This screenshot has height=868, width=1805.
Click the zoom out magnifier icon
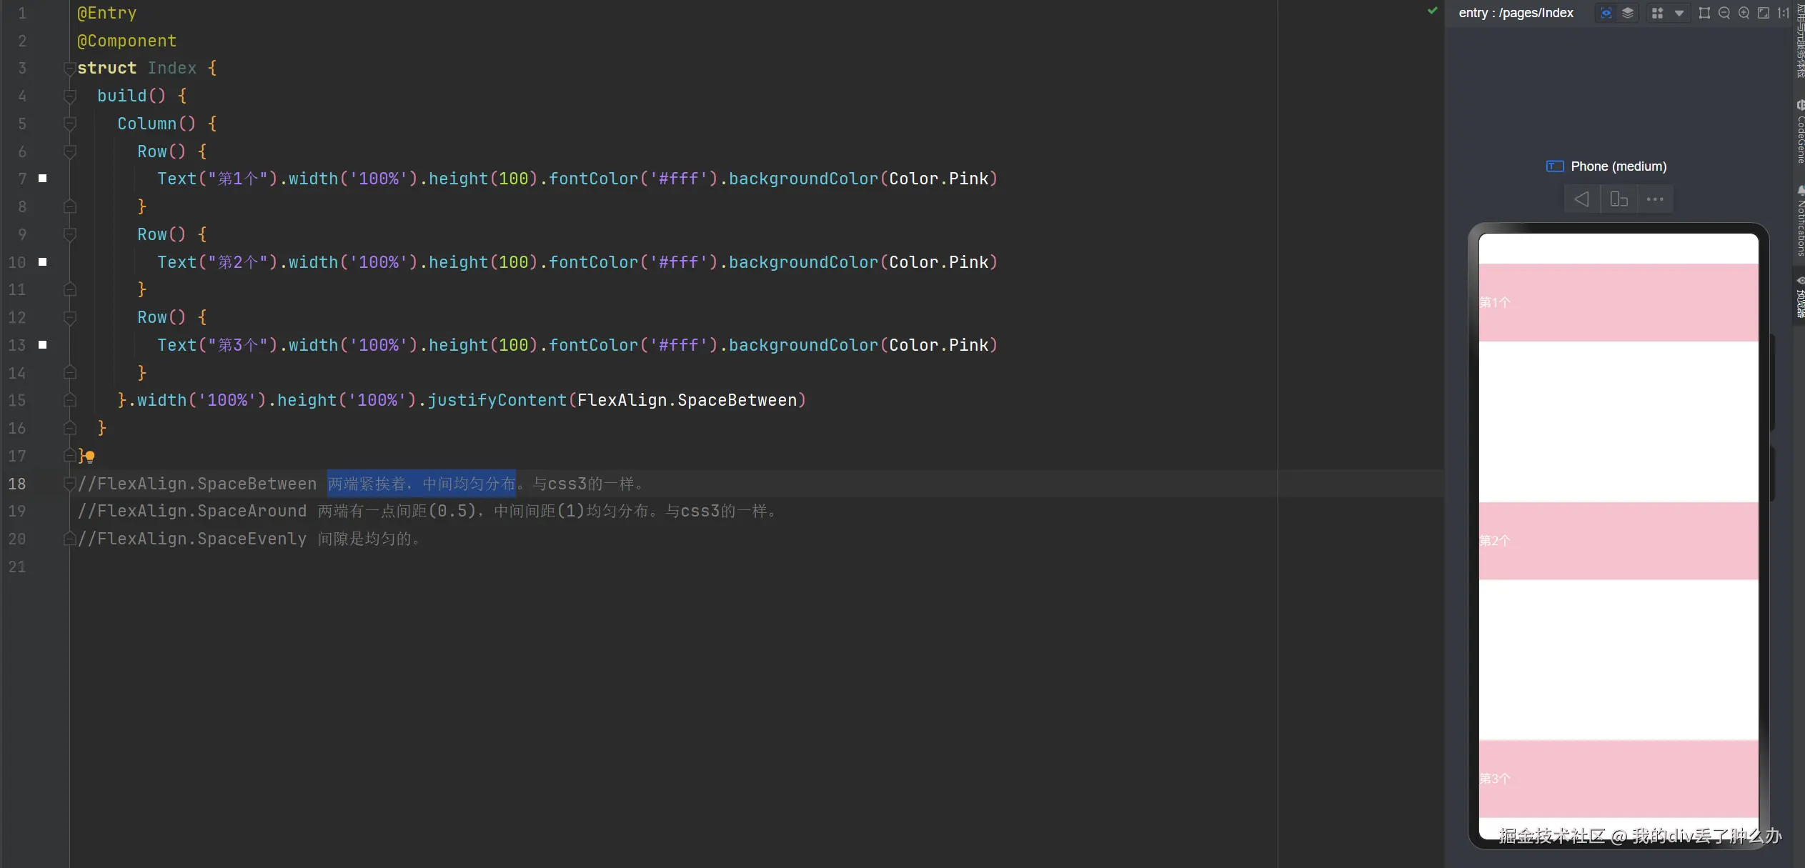click(1724, 13)
